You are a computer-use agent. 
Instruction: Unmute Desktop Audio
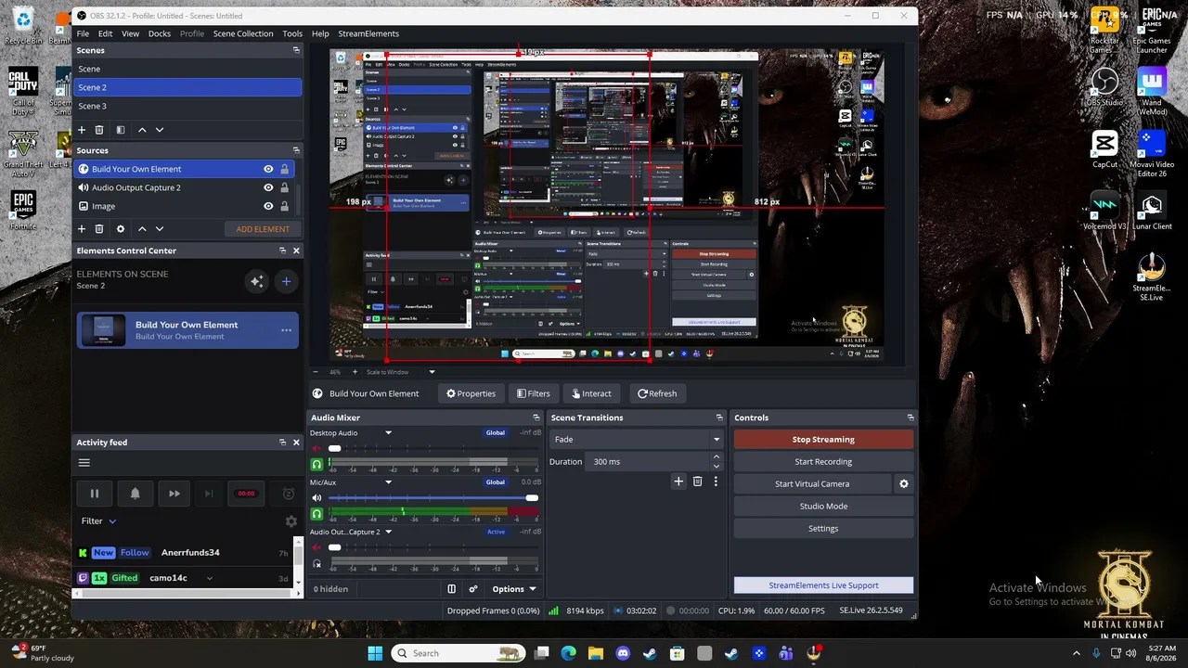[316, 449]
